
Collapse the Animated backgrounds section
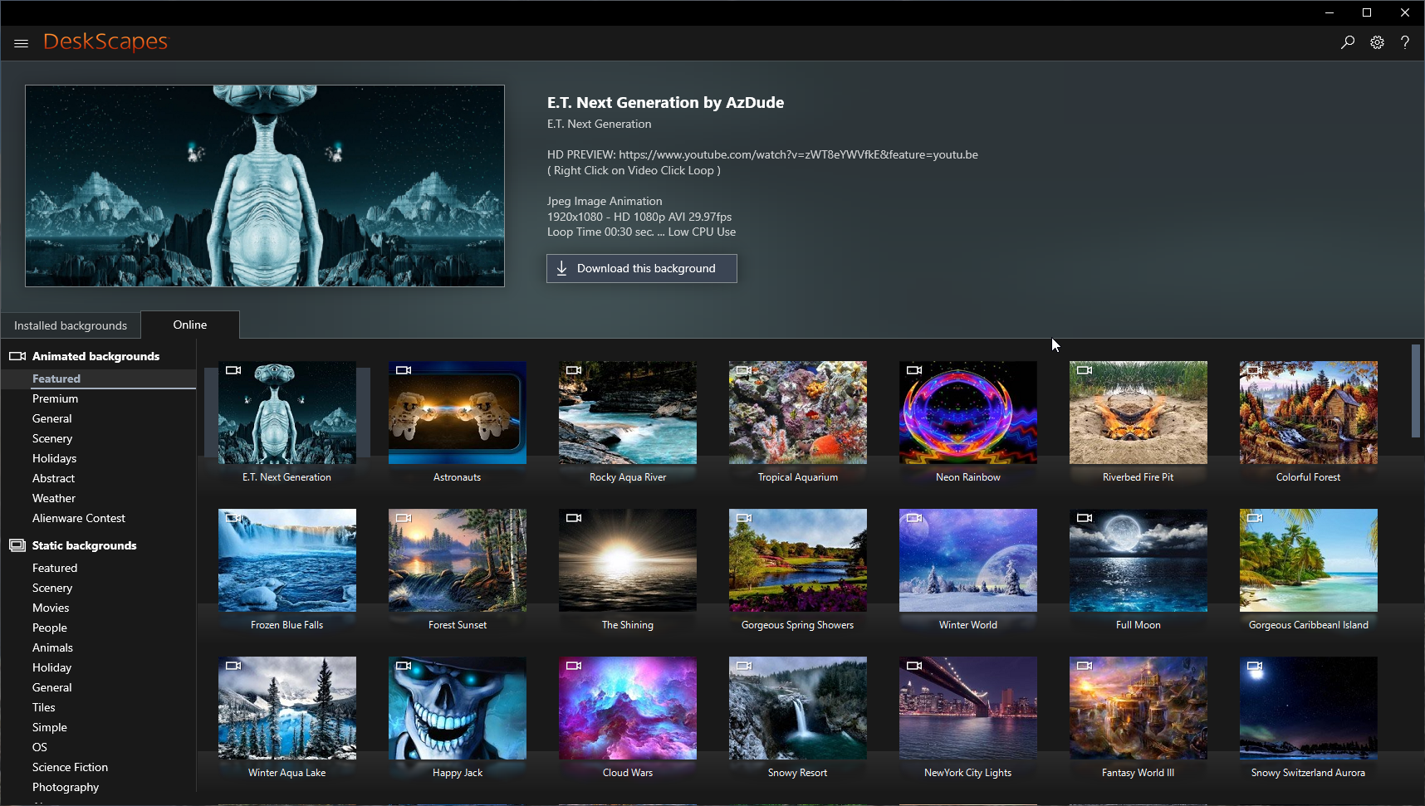pos(95,356)
